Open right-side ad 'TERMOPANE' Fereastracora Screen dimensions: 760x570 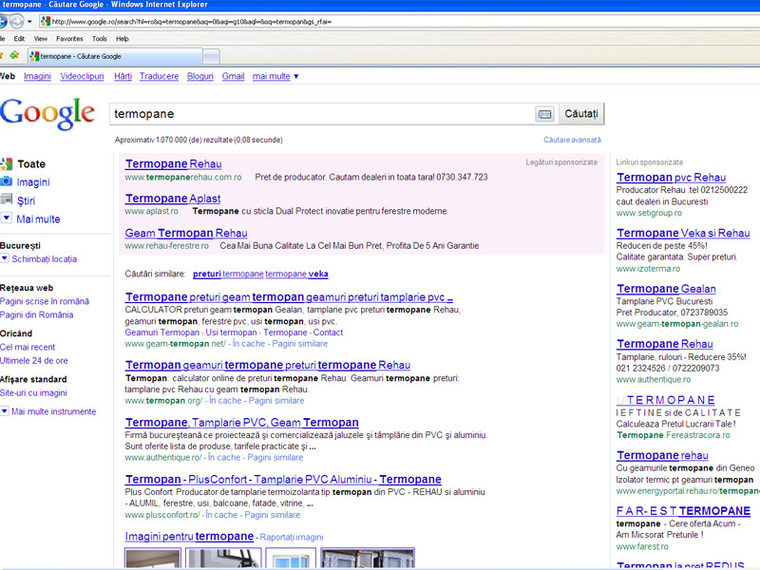coord(666,400)
